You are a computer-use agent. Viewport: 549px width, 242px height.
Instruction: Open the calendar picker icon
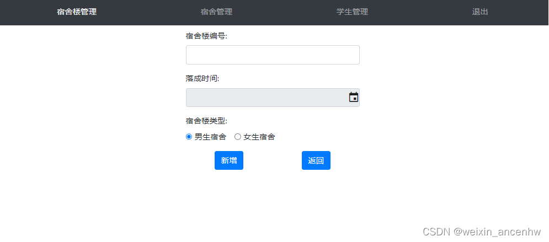coord(354,97)
